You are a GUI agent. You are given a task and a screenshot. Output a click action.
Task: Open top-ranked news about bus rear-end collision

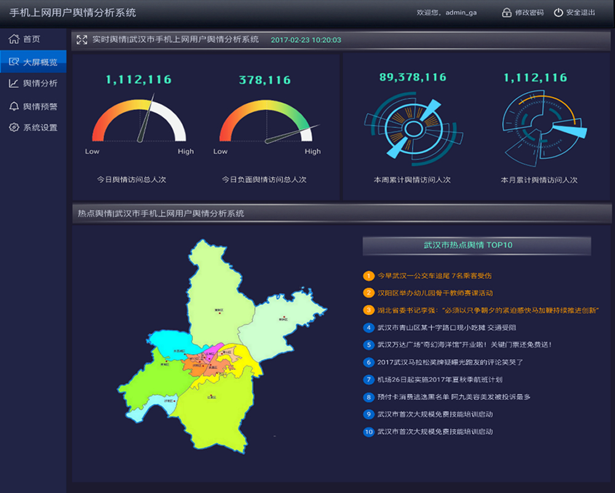pos(434,276)
